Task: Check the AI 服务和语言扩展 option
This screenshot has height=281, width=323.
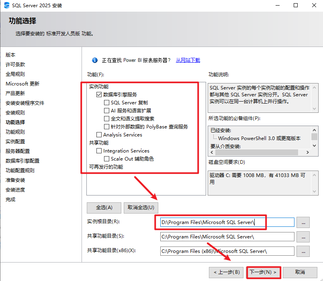Action: 107,111
